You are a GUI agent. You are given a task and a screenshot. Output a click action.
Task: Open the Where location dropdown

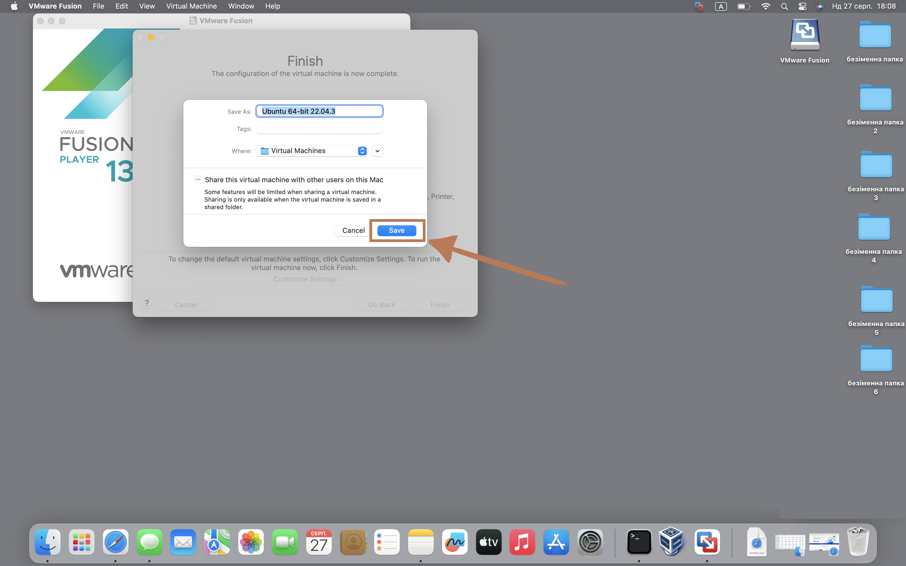tap(312, 151)
